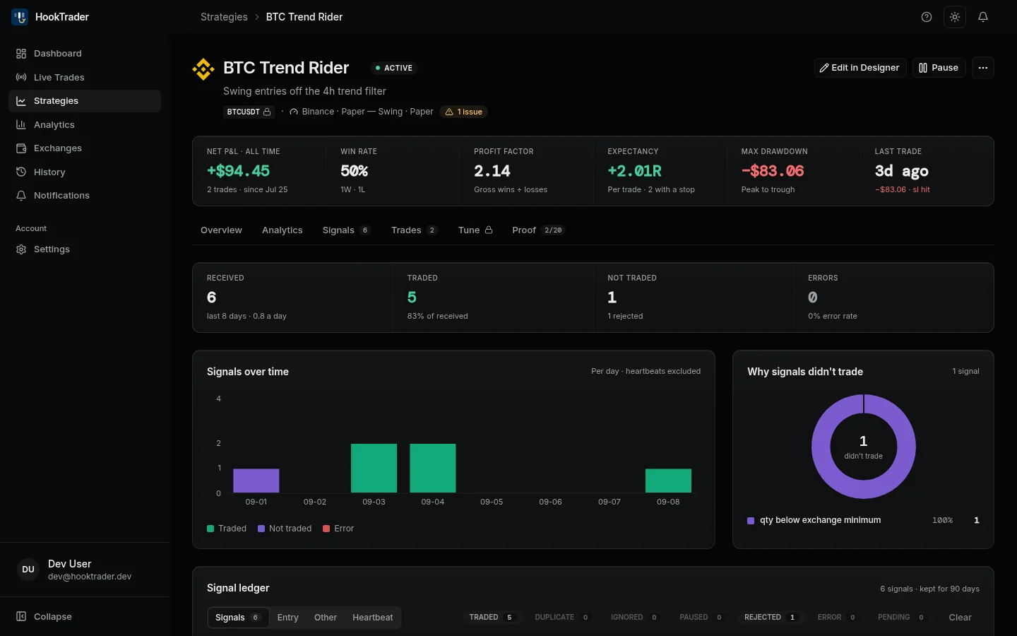The height and width of the screenshot is (636, 1017).
Task: Click the HookTrader logo icon
Action: pyautogui.click(x=20, y=17)
